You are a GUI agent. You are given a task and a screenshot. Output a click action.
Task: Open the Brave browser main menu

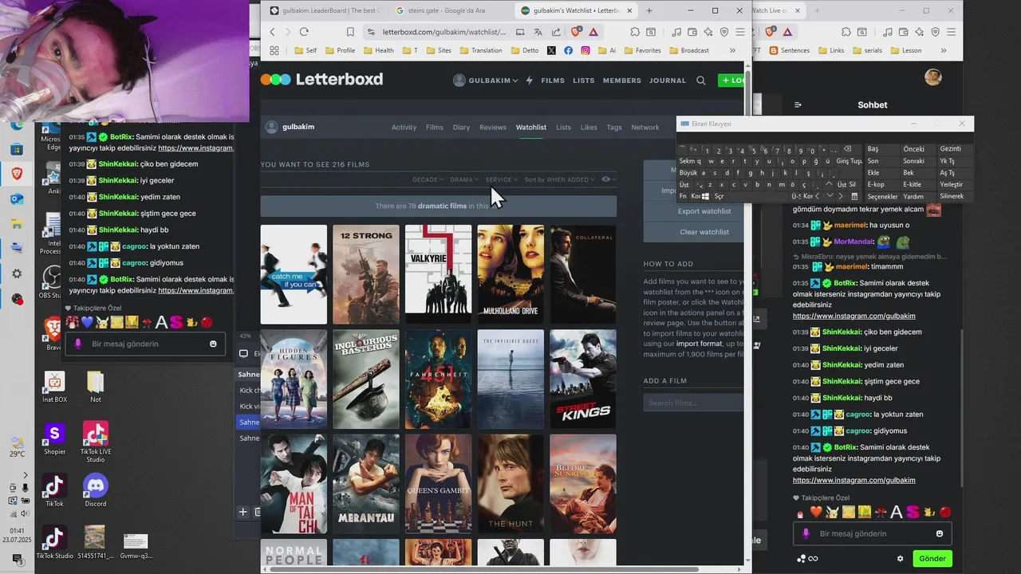click(x=740, y=32)
